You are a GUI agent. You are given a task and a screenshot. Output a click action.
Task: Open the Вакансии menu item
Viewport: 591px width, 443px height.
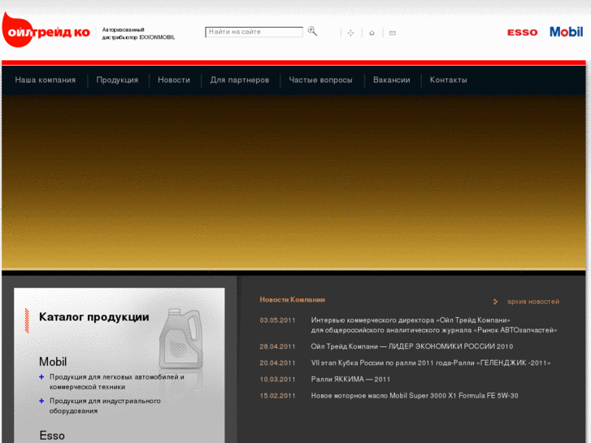(392, 80)
